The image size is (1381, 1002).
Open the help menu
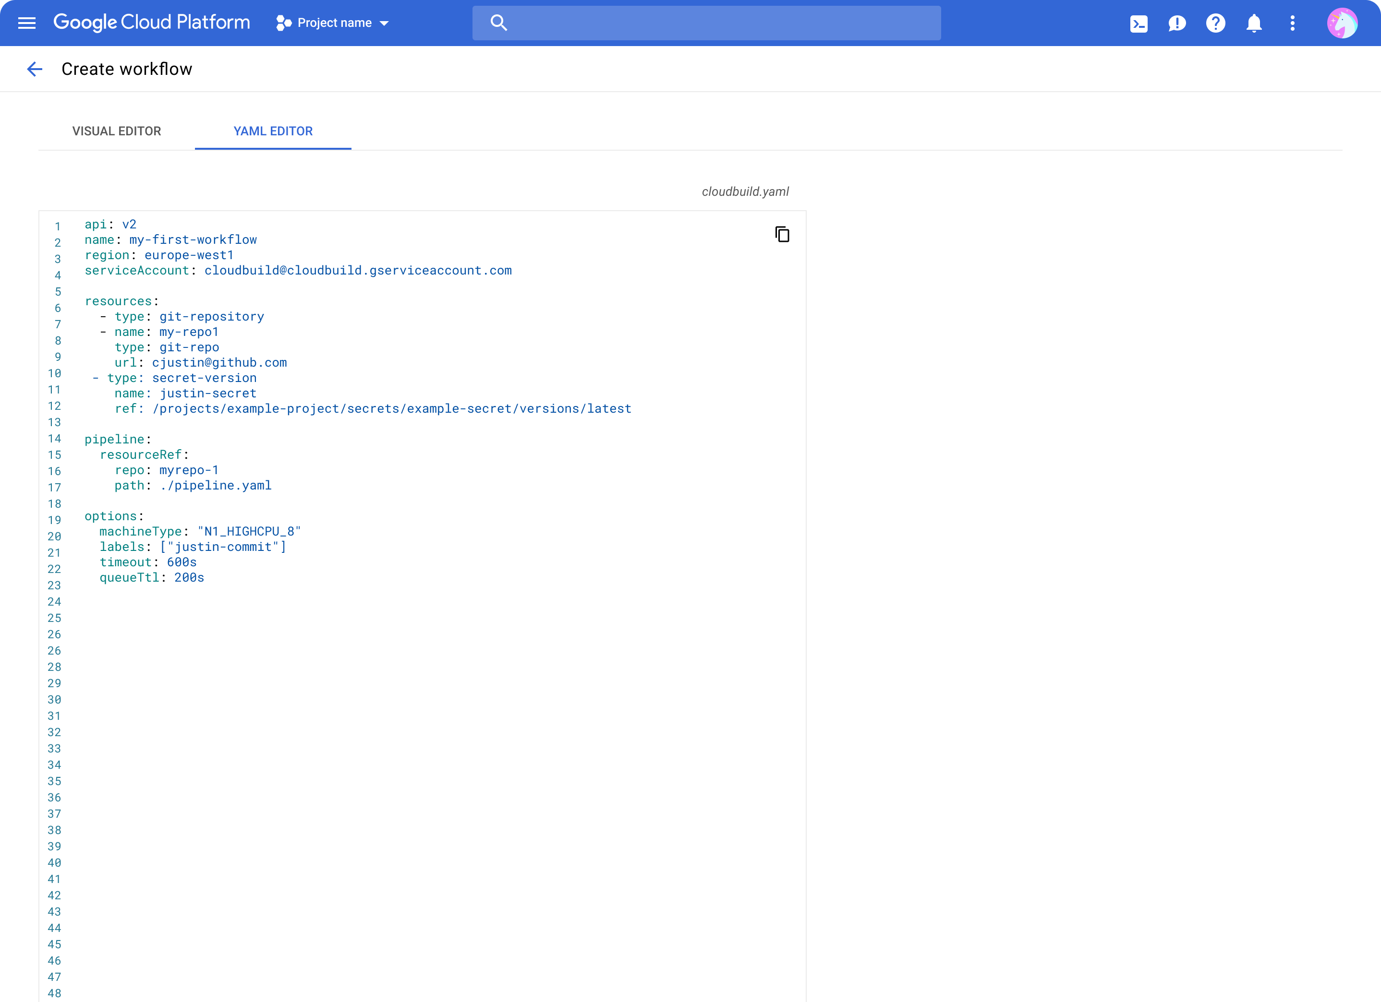pyautogui.click(x=1216, y=23)
